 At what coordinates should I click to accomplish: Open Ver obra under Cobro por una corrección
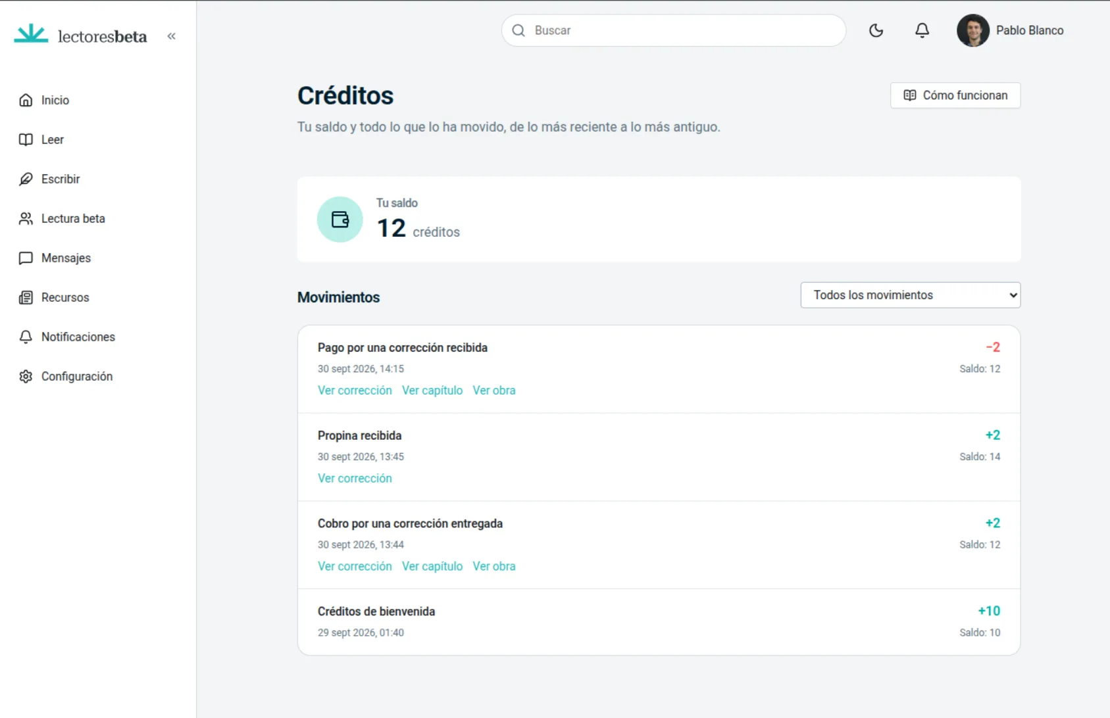494,566
